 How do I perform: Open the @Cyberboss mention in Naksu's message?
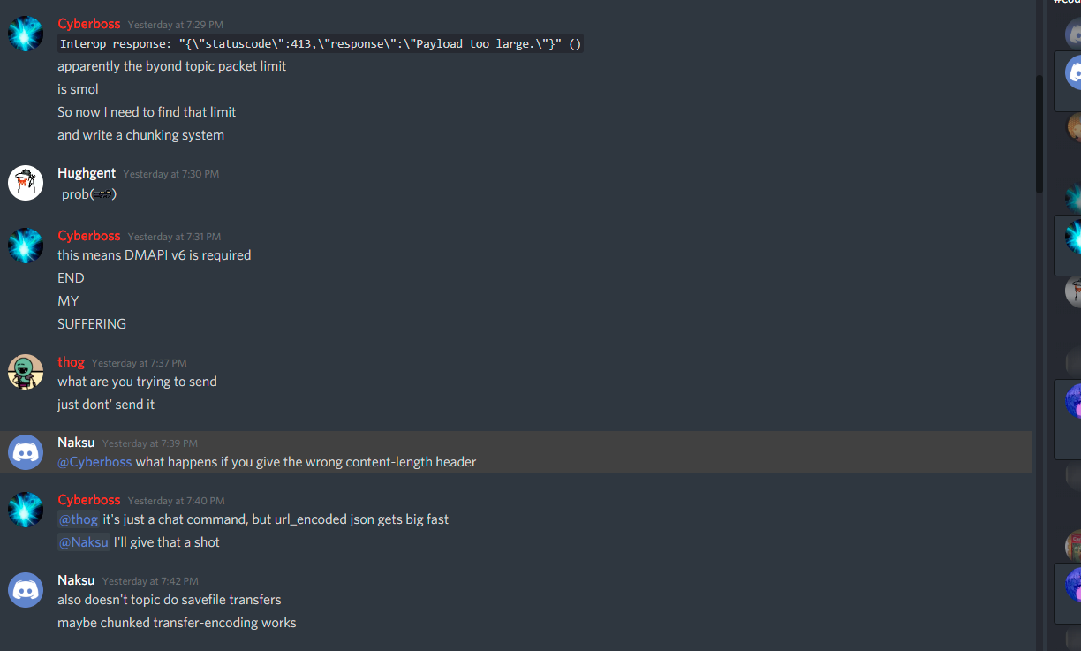click(x=94, y=461)
